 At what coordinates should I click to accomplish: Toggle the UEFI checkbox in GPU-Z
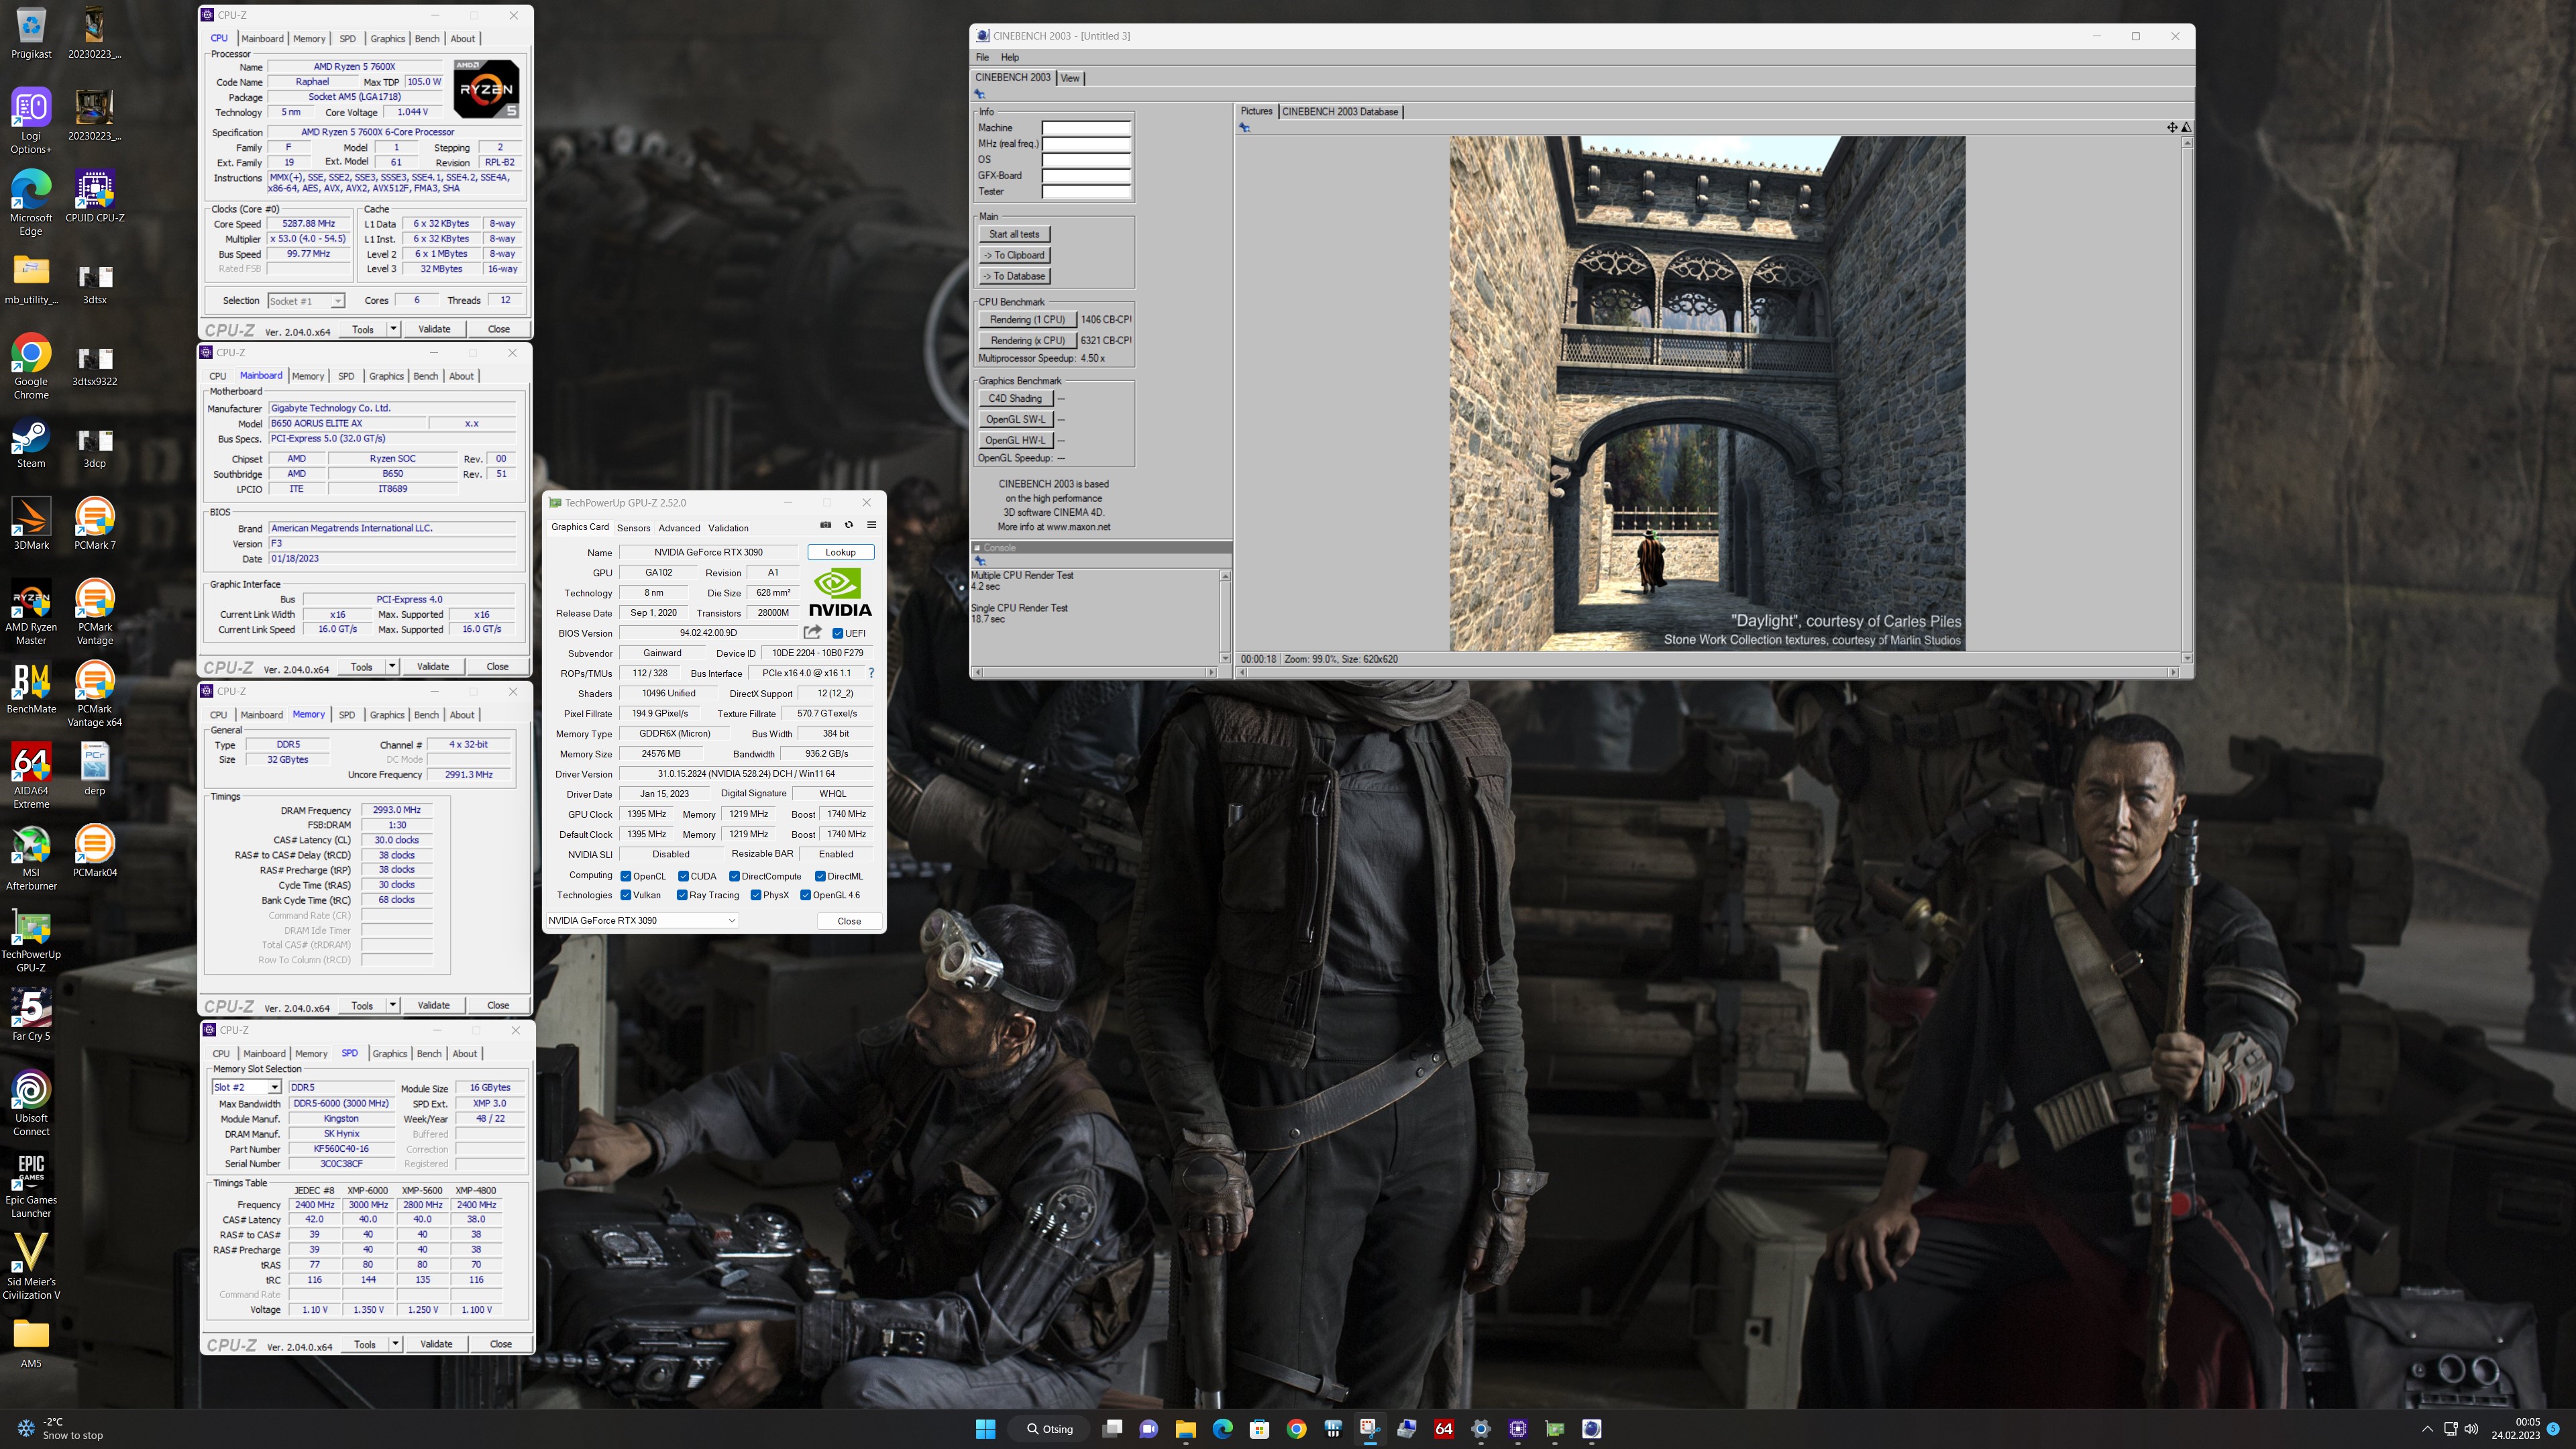[x=838, y=633]
